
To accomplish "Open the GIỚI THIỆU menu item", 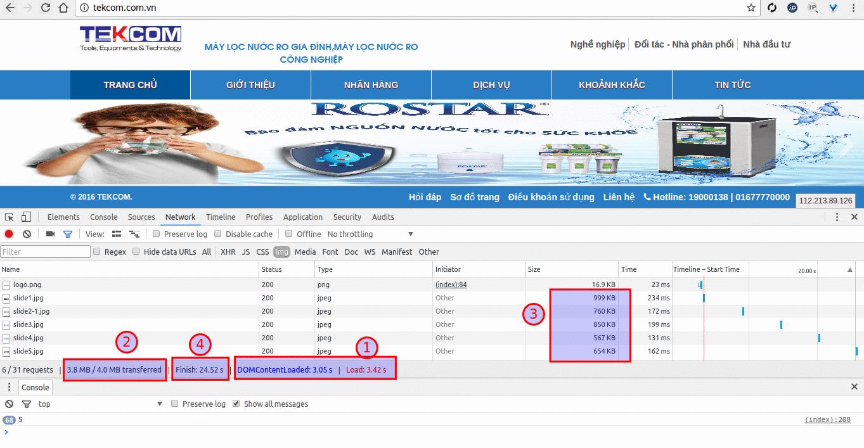I will click(250, 85).
